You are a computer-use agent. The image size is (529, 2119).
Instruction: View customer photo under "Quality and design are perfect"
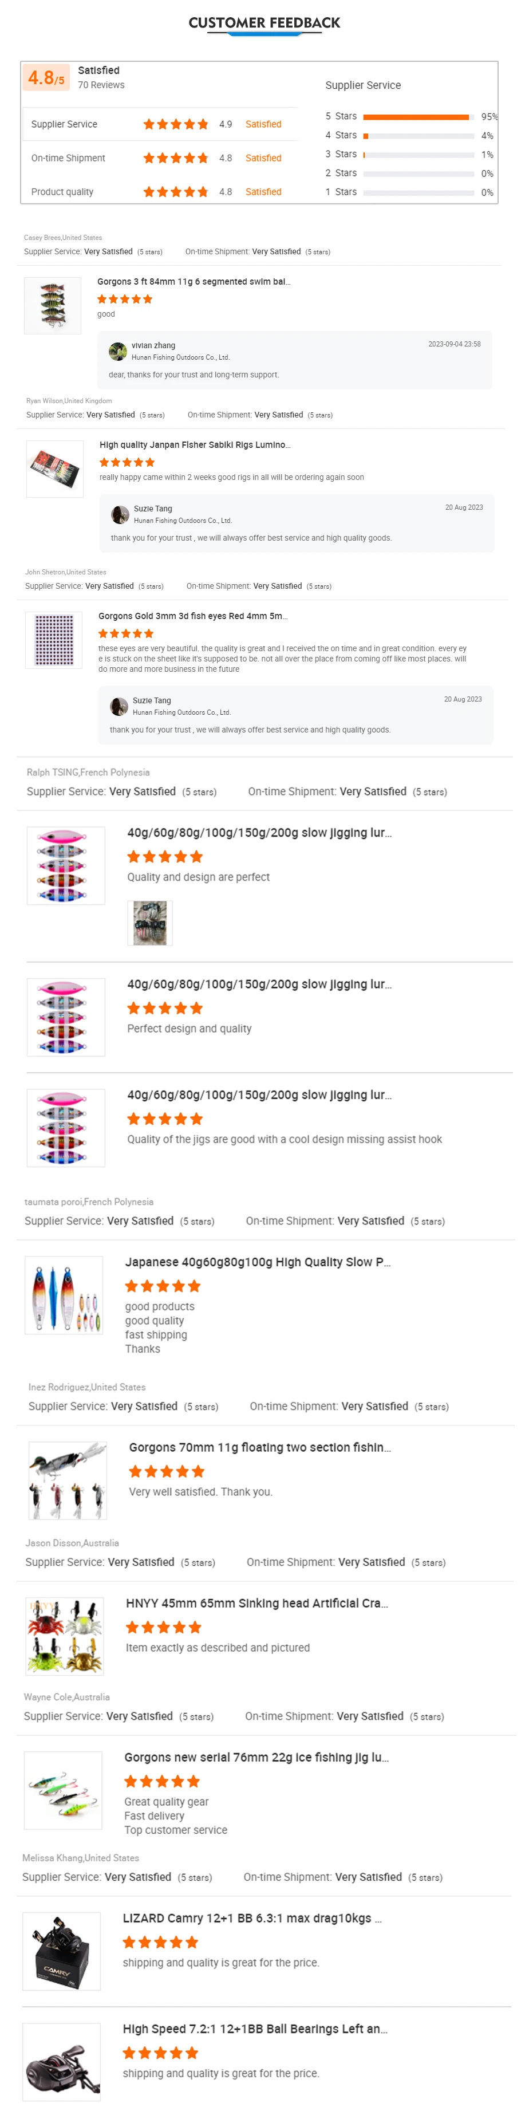pyautogui.click(x=150, y=922)
